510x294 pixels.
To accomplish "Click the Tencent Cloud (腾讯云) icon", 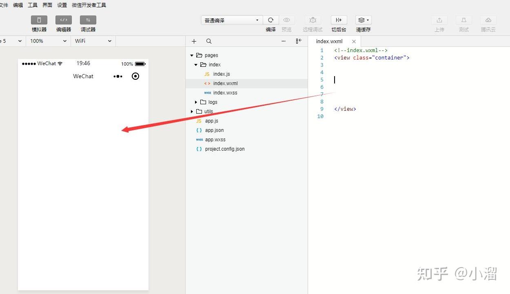I will (x=488, y=20).
